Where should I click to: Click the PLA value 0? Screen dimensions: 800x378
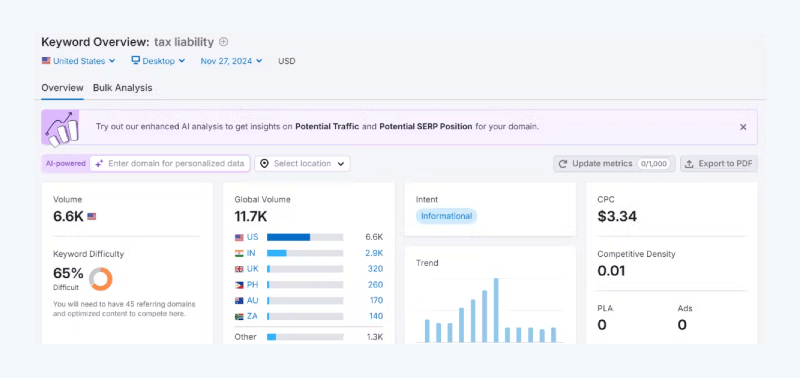point(602,325)
